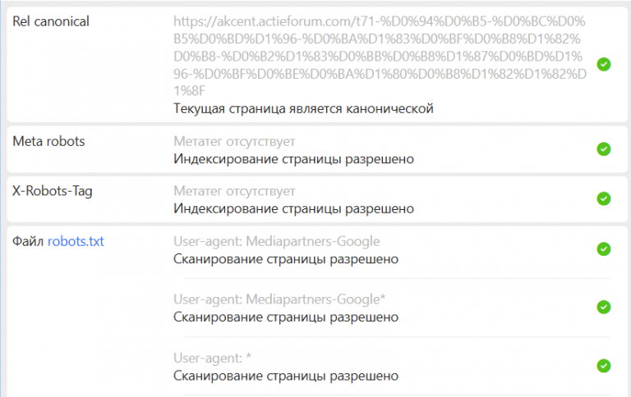Image resolution: width=631 pixels, height=397 pixels.
Task: Click the checkmark beside User-agent: Mediapartners-Google
Action: point(604,249)
